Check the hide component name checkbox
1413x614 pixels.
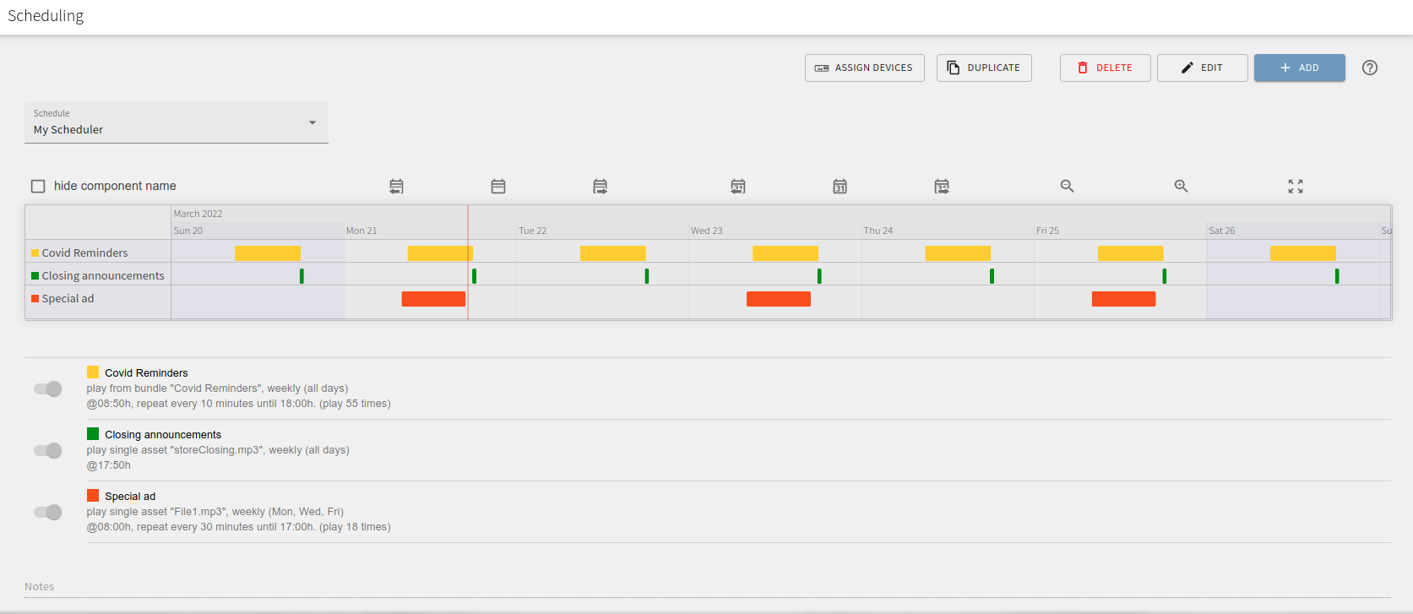(38, 186)
